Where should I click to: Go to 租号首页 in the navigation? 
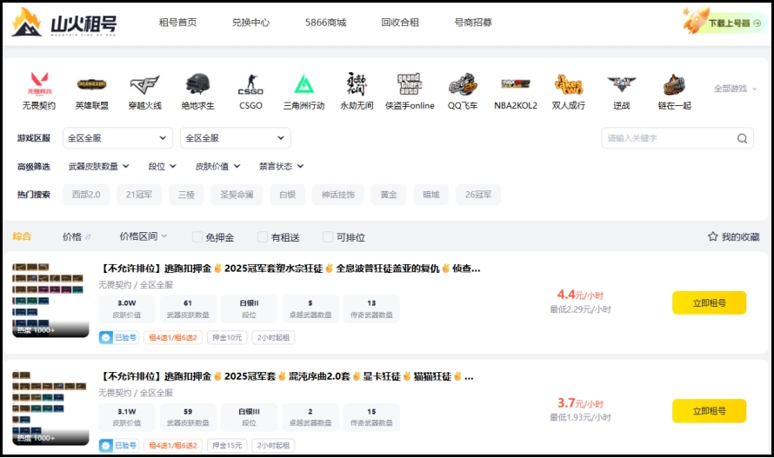177,23
